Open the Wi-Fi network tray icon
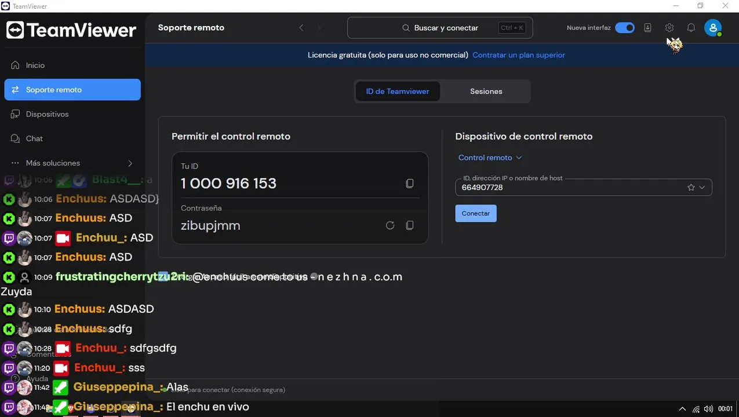This screenshot has width=739, height=417. (x=696, y=409)
